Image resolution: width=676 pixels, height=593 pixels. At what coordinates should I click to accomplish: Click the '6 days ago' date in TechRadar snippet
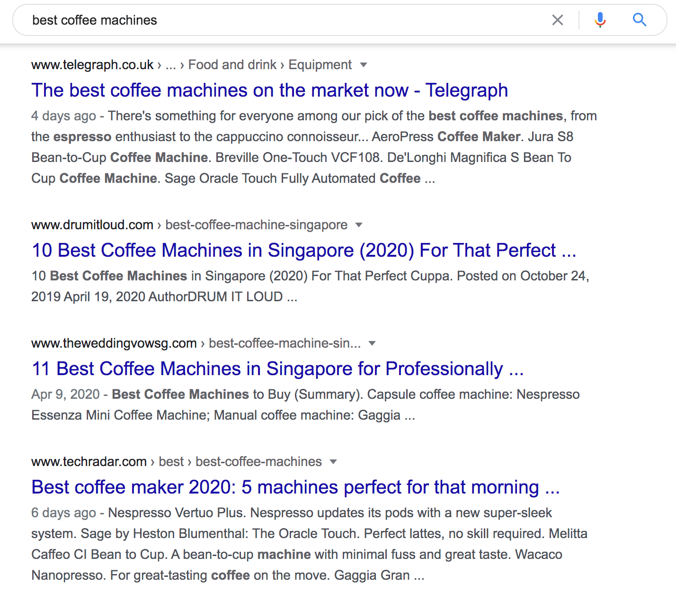[x=63, y=513]
